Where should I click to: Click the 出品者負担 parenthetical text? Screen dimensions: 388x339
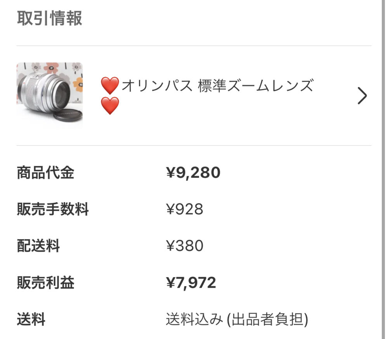pyautogui.click(x=268, y=320)
